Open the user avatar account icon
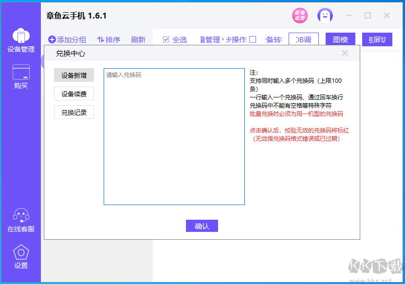The width and height of the screenshot is (405, 284). [x=325, y=15]
